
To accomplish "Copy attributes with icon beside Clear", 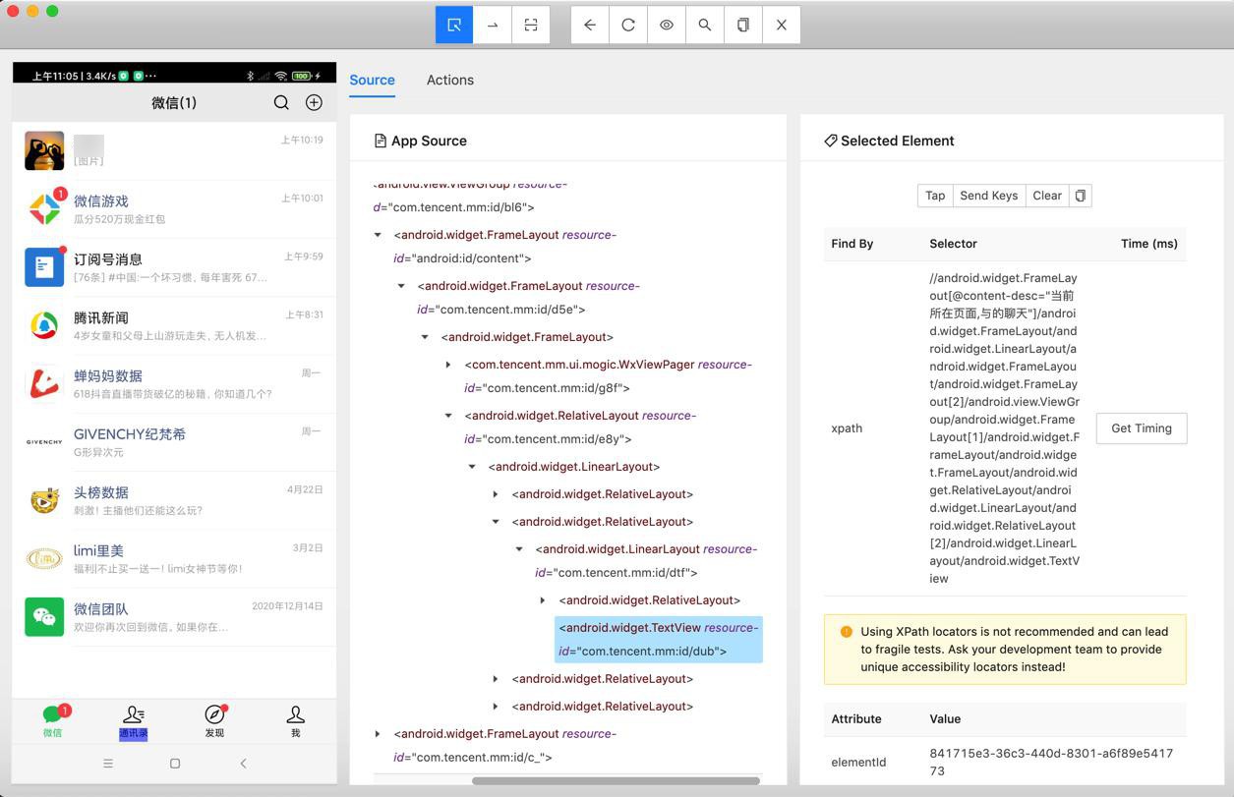I will click(x=1080, y=196).
